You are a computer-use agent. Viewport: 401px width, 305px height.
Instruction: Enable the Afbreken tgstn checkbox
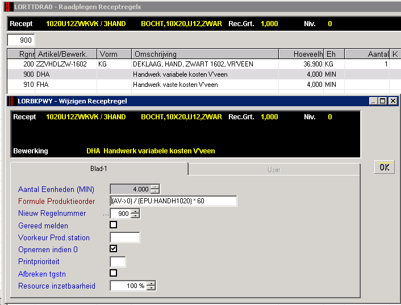click(113, 273)
